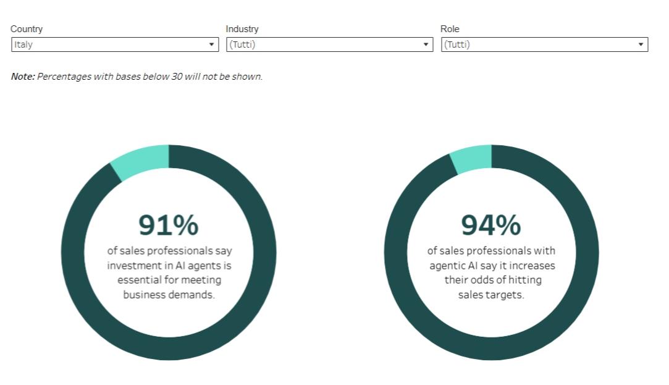This screenshot has height=385, width=669.
Task: Select the 94% figure in right chart
Action: 491,226
